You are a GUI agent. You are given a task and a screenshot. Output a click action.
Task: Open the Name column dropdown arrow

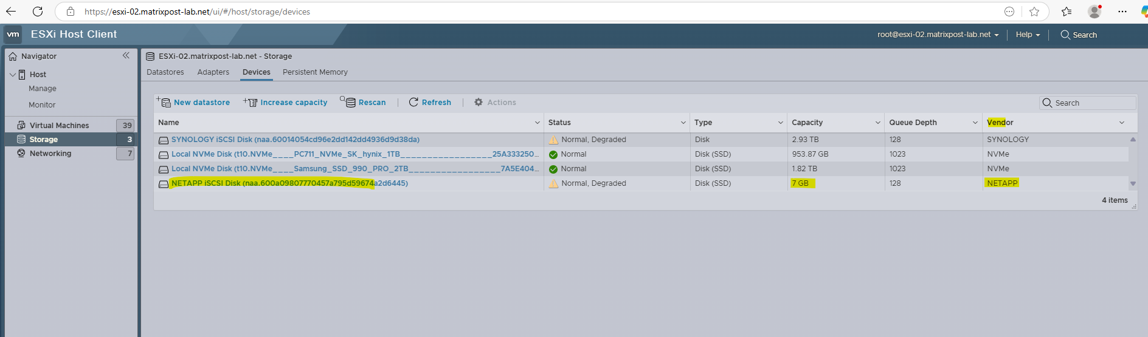[x=537, y=123]
